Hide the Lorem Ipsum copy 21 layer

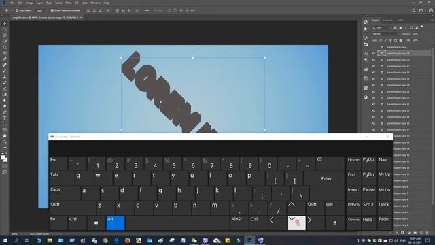[374, 104]
